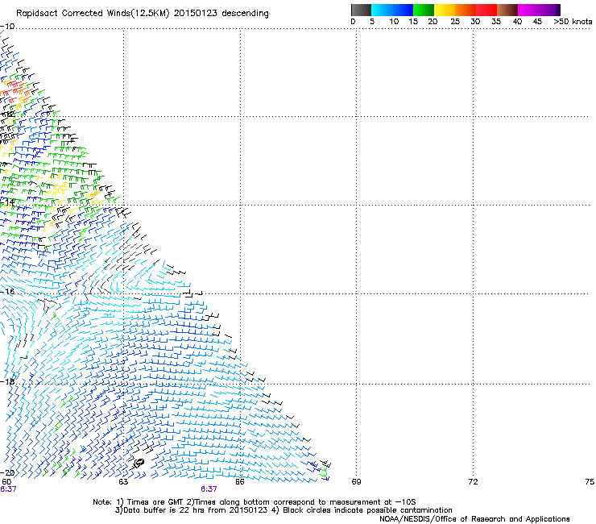This screenshot has width=596, height=524.
Task: Select the '69' longitude axis label
Action: coord(356,482)
